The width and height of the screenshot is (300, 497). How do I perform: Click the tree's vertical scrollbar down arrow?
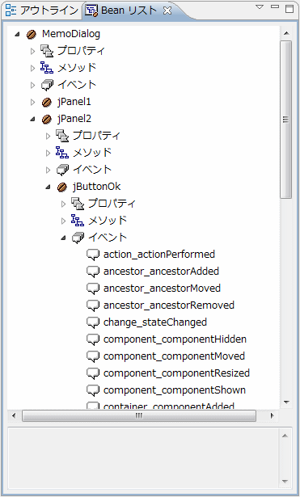[x=287, y=402]
